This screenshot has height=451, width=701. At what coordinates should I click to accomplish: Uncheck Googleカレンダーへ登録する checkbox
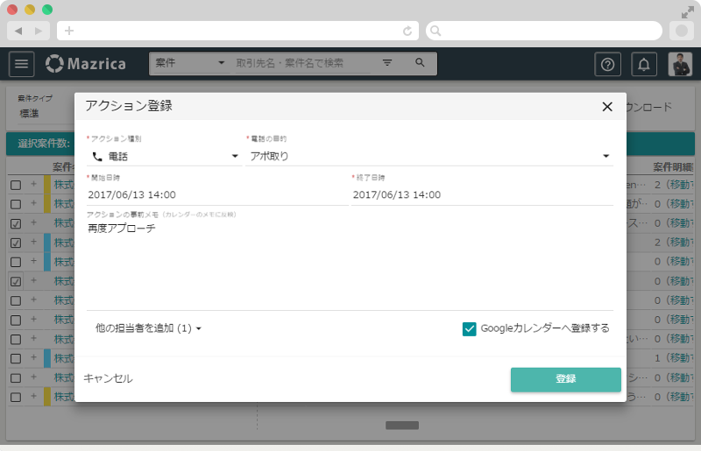click(469, 328)
